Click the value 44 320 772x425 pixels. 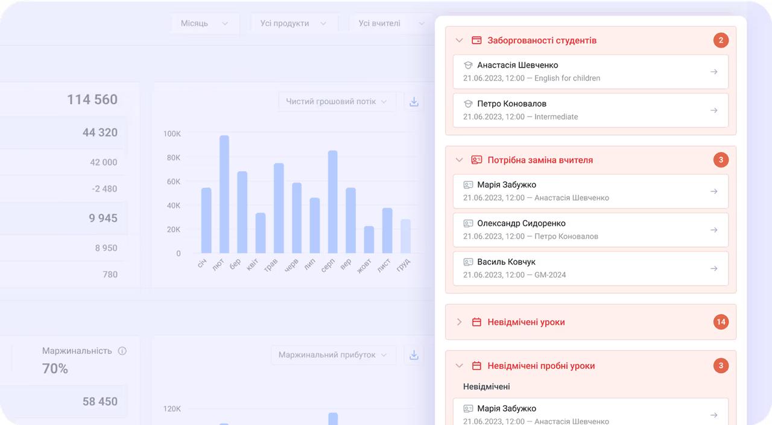pos(100,133)
